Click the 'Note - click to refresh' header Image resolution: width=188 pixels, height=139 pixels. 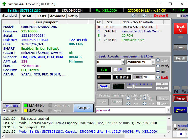(142, 22)
